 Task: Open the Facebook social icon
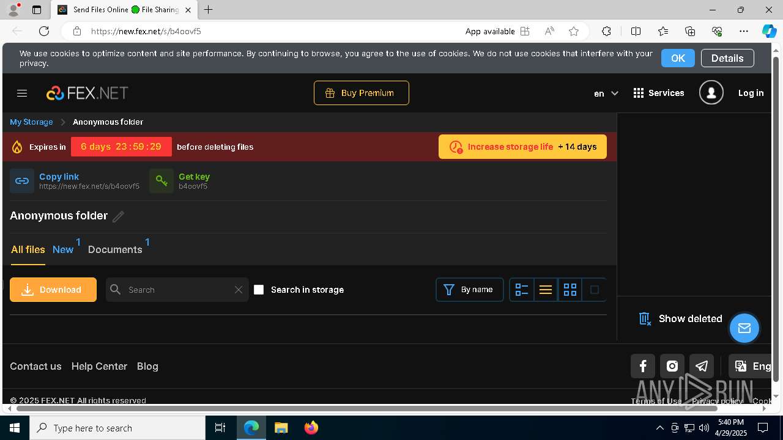643,366
